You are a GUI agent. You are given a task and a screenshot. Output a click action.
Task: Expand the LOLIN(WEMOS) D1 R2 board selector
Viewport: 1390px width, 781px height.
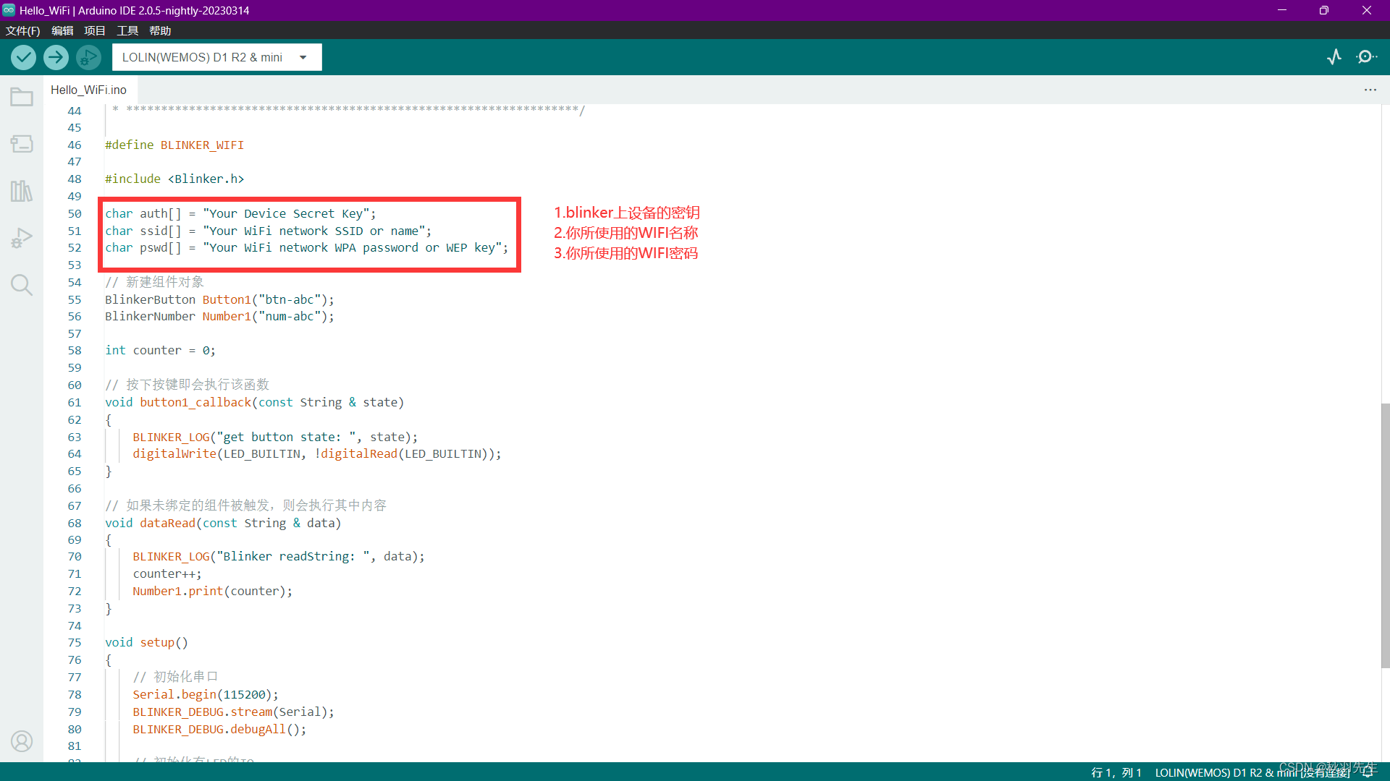(216, 57)
